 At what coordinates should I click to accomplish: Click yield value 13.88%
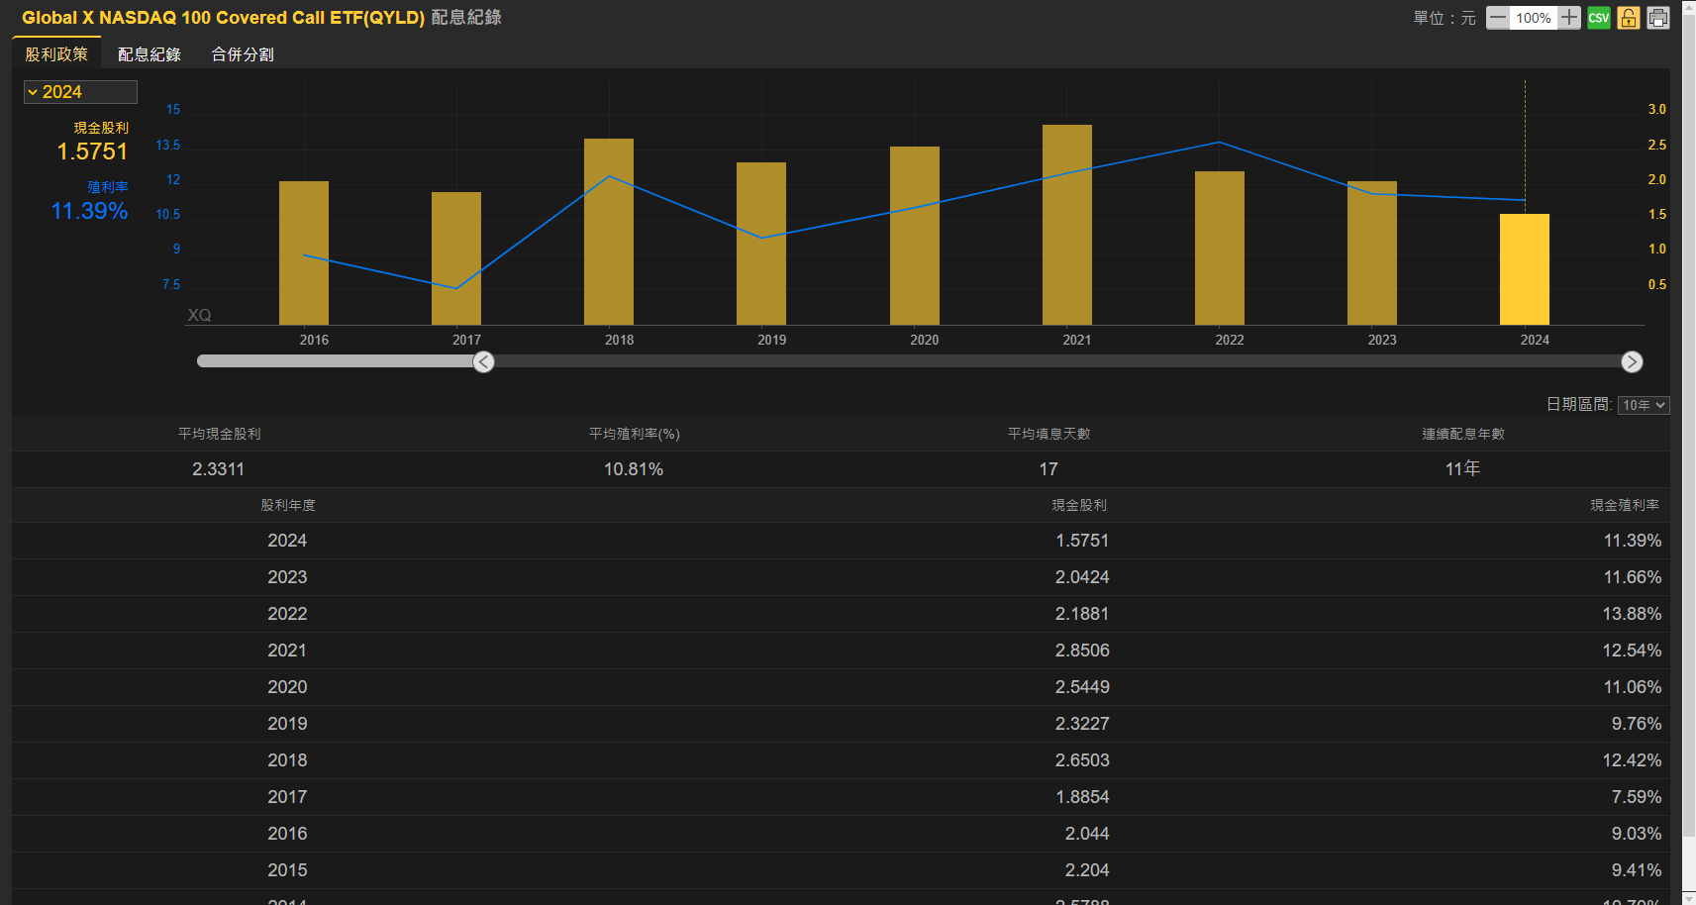point(1632,614)
